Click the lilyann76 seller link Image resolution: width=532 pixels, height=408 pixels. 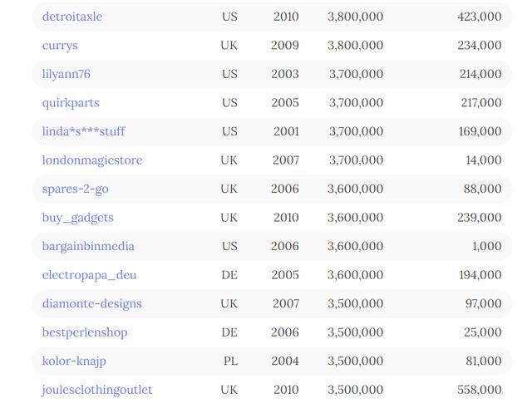[x=66, y=74]
